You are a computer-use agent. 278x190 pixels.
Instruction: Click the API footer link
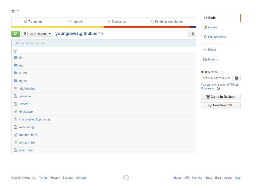tap(187, 178)
